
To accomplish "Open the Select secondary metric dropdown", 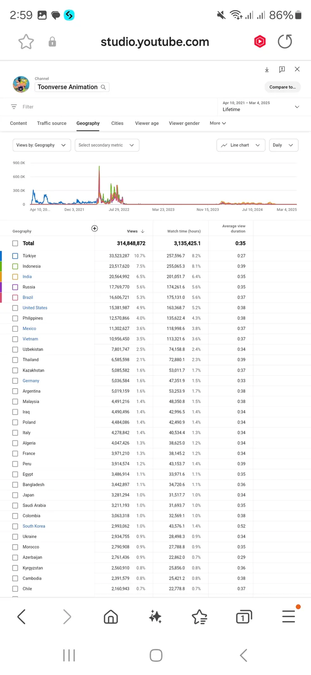I will (x=107, y=145).
